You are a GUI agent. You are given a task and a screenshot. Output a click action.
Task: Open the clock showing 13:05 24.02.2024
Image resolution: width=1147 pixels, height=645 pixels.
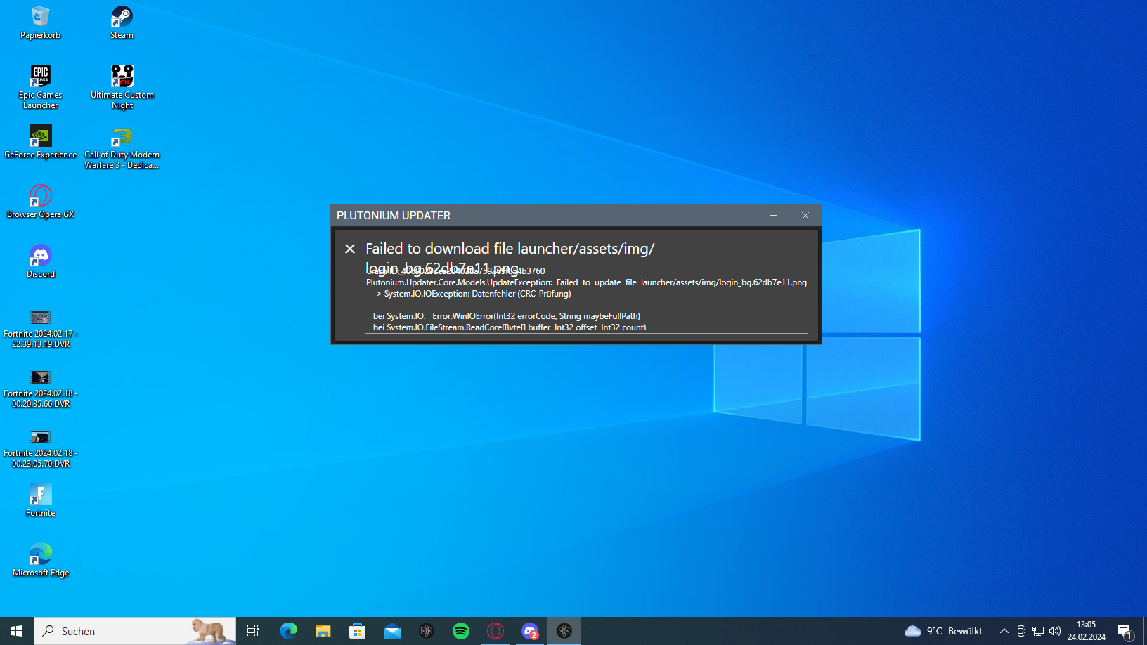pos(1087,631)
